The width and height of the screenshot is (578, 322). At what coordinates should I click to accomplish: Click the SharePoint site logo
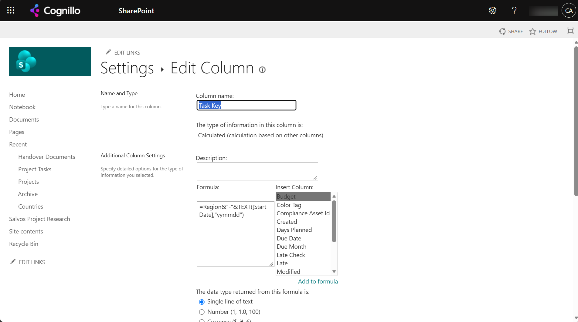click(50, 61)
